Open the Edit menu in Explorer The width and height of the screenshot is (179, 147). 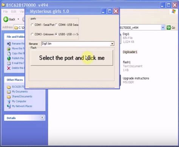click(14, 12)
